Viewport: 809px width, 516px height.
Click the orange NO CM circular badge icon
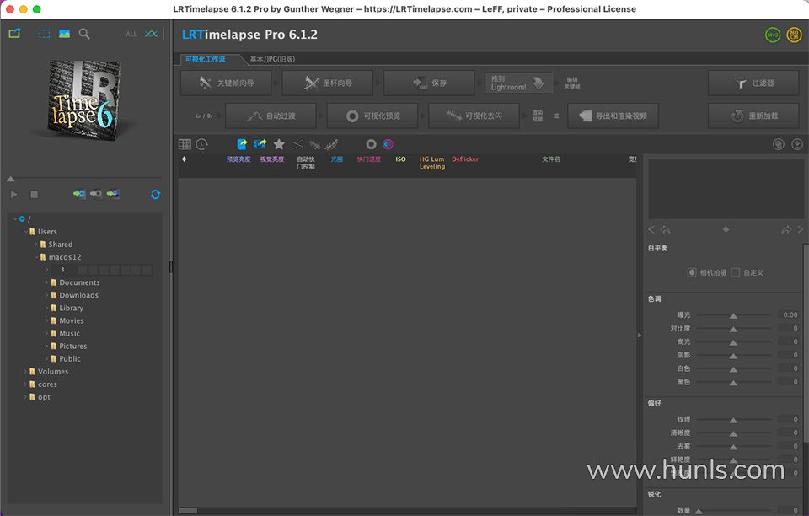pos(794,35)
